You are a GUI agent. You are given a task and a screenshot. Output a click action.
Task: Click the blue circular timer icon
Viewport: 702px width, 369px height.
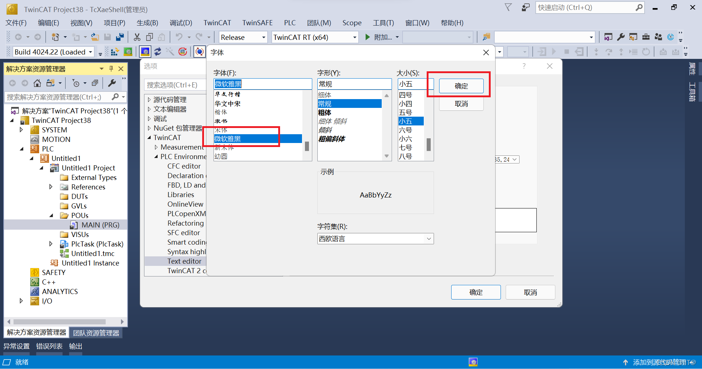[671, 37]
